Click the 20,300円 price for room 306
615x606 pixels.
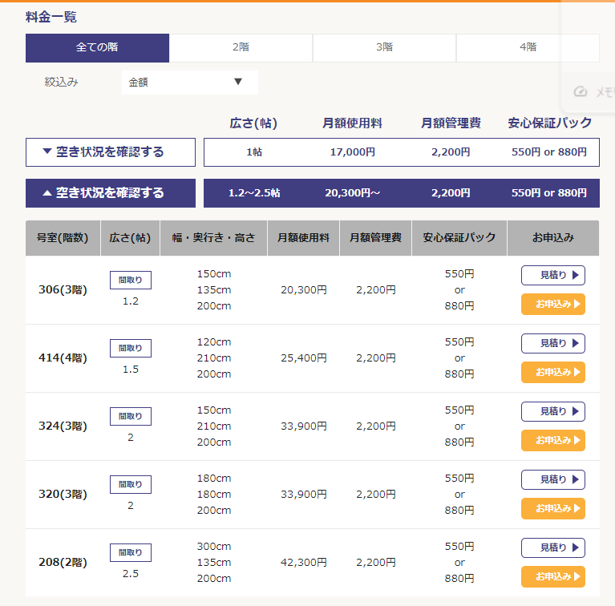coord(304,290)
